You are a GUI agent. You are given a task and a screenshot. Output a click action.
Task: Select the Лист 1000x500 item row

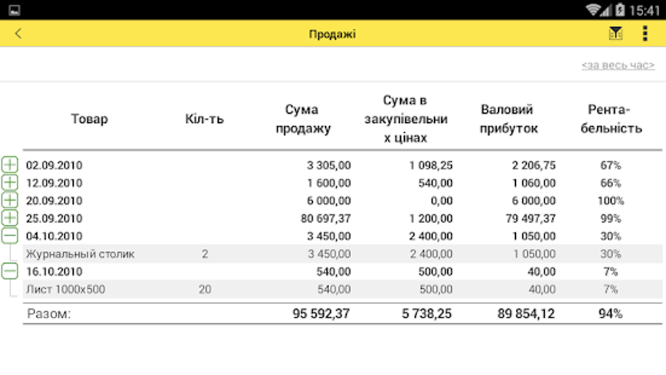(x=342, y=289)
